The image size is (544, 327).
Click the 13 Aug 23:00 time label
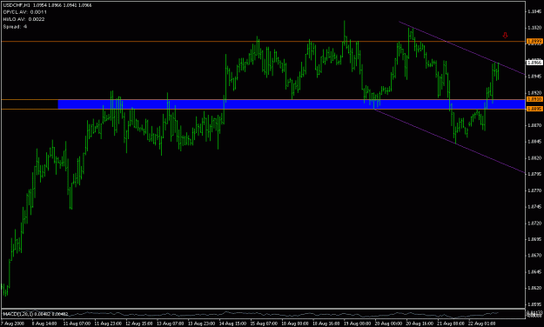[x=201, y=324]
